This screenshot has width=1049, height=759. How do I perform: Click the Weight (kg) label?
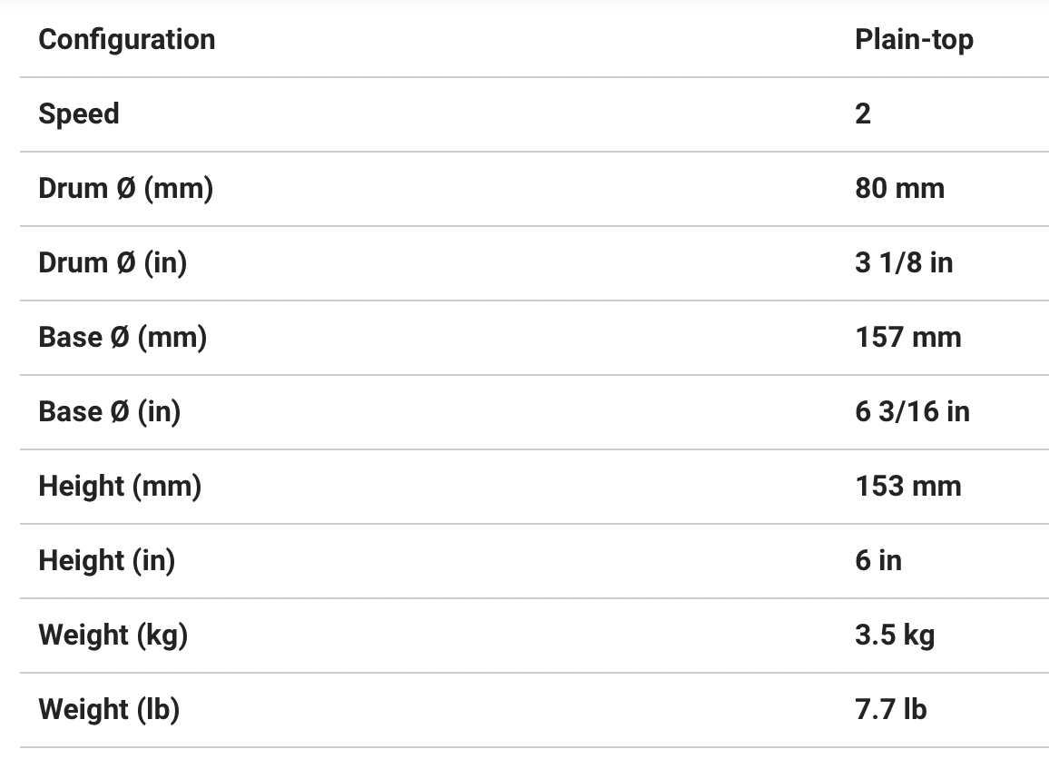click(113, 636)
